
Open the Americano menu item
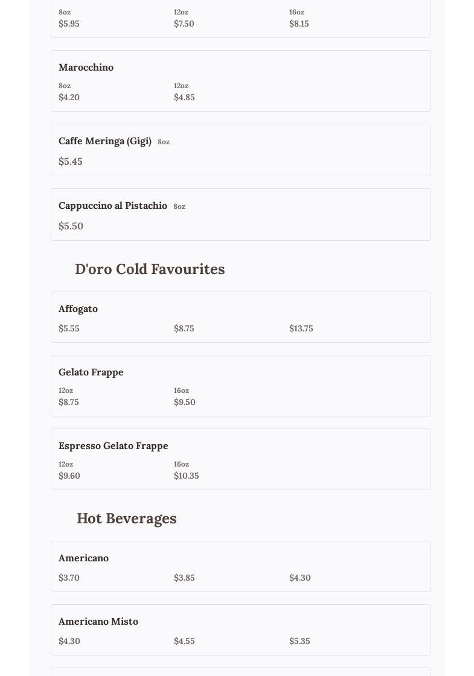pyautogui.click(x=83, y=558)
